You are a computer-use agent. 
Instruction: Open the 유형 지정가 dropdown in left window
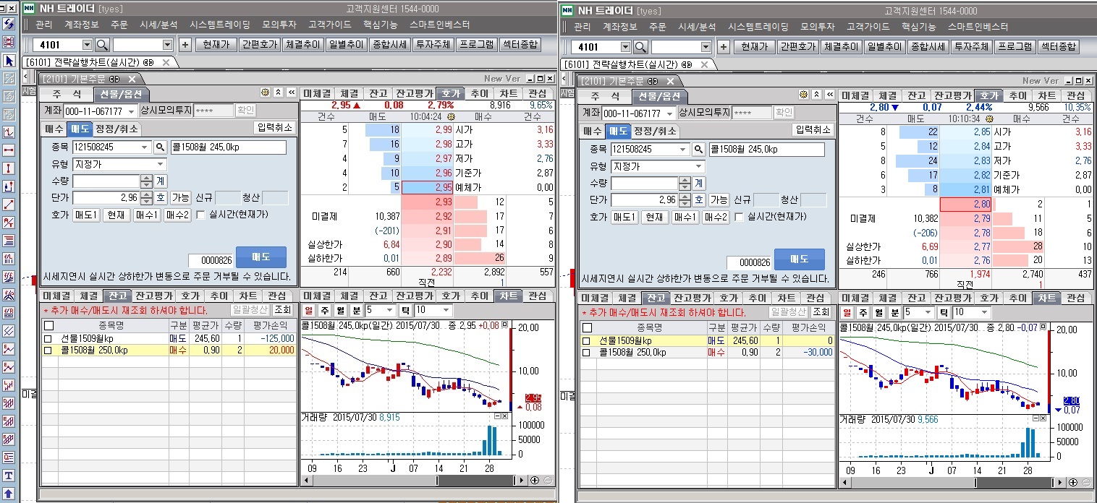161,165
